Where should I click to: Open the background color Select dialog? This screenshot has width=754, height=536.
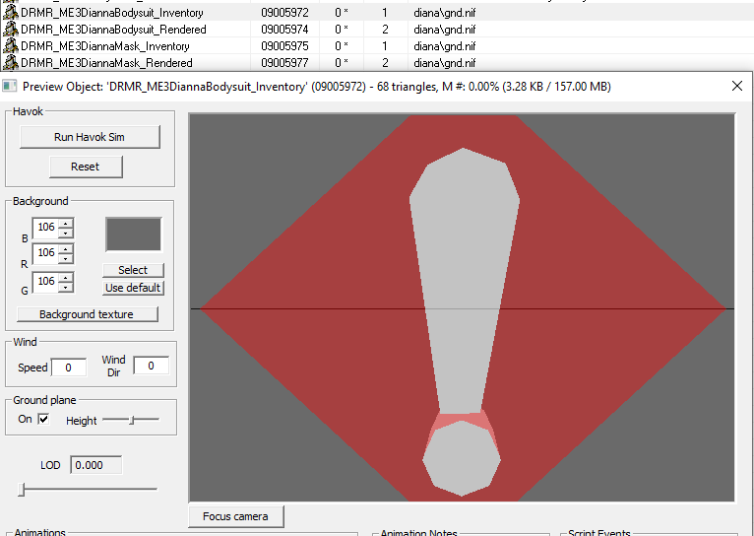133,270
